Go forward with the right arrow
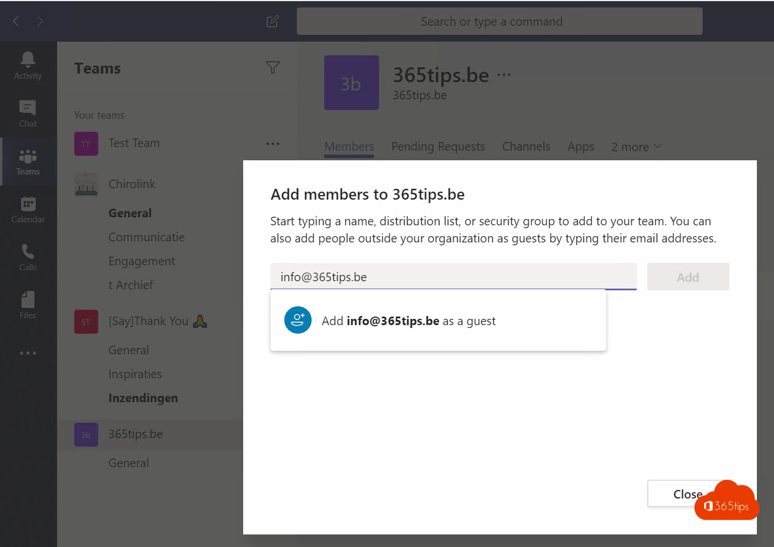This screenshot has width=774, height=547. pyautogui.click(x=40, y=21)
